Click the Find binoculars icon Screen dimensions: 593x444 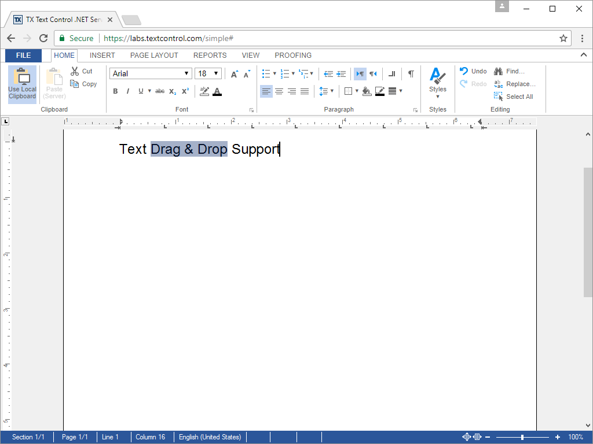[x=498, y=71]
